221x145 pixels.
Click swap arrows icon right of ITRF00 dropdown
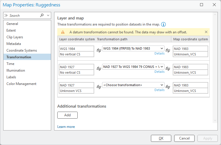pyautogui.click(x=168, y=50)
